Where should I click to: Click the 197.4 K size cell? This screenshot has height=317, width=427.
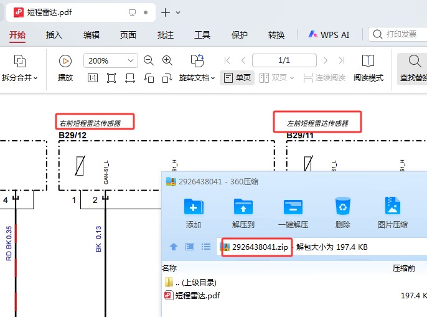tap(414, 295)
